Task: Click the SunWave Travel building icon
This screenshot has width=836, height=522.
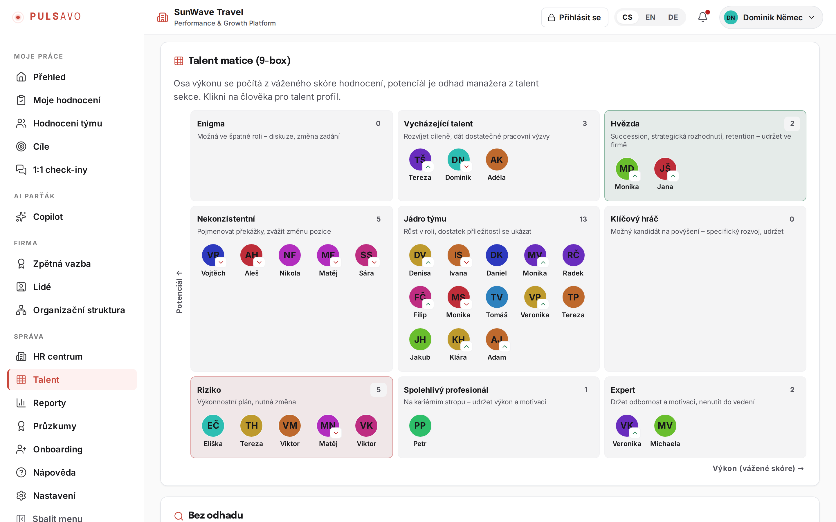Action: 162,17
